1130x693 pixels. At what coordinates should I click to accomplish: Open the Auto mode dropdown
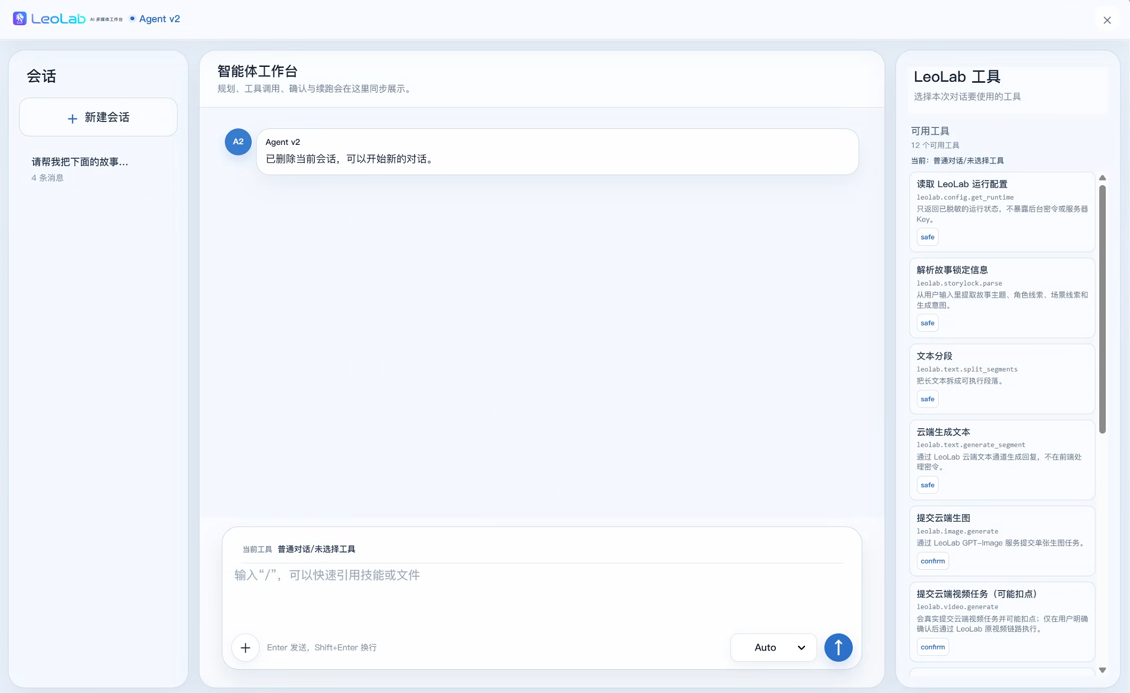coord(774,647)
